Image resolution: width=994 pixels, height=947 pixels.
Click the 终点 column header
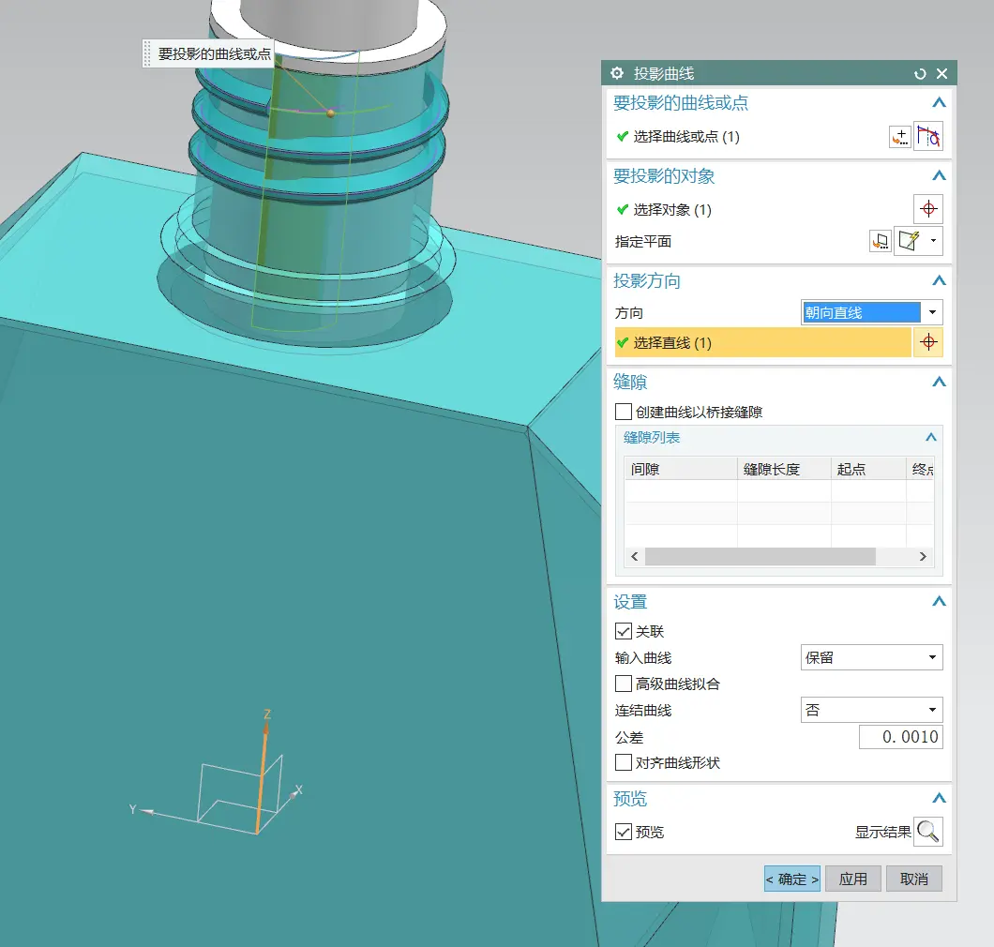pyautogui.click(x=920, y=469)
